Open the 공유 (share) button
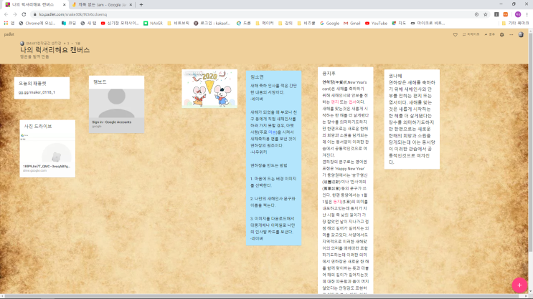This screenshot has width=533, height=299. (490, 34)
